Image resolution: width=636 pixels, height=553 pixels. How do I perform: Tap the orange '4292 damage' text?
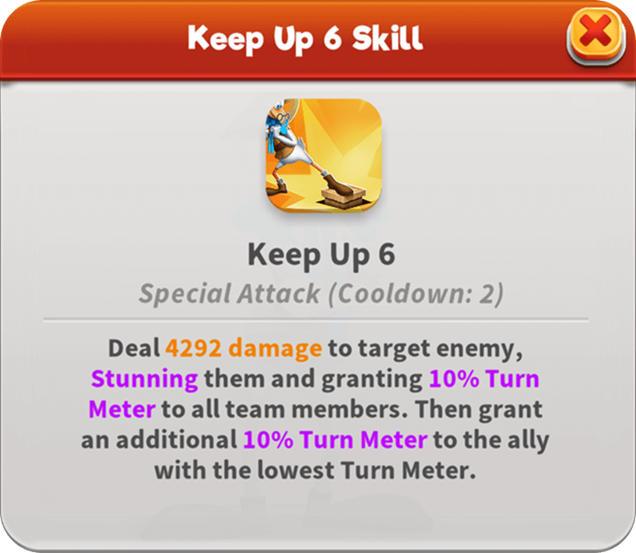[x=243, y=349]
